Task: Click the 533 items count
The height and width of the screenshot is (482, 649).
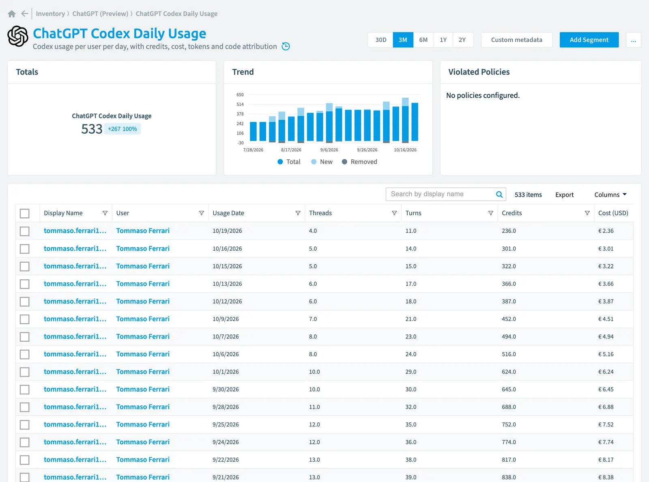Action: click(528, 195)
